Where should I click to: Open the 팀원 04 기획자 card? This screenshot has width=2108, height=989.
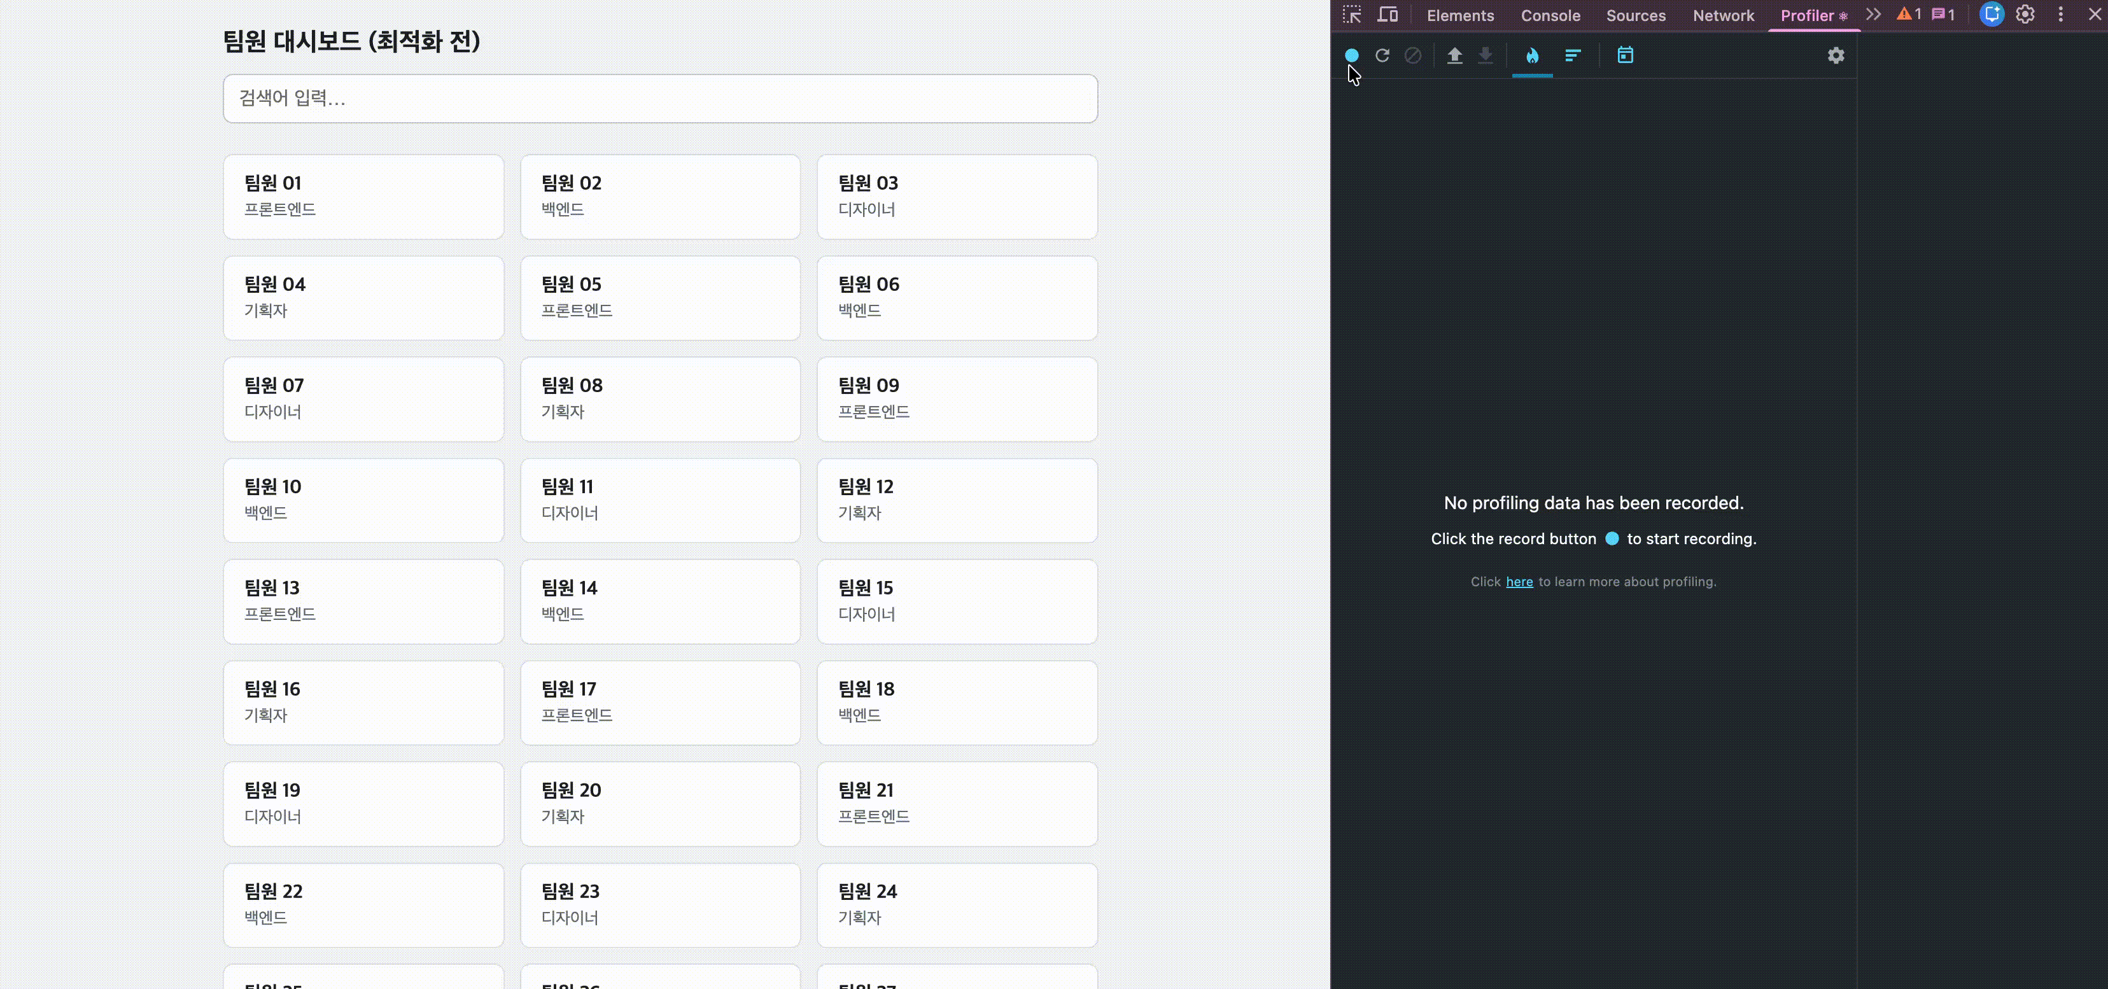point(363,298)
